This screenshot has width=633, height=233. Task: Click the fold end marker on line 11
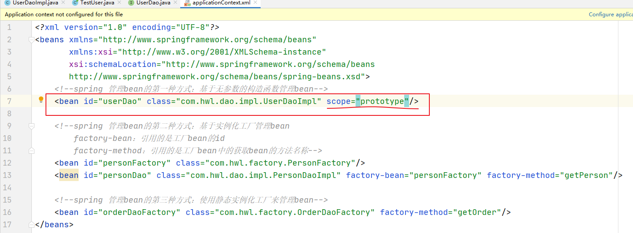(x=31, y=151)
